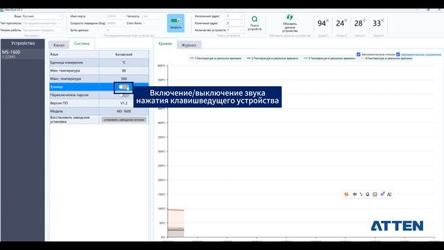
Task: Open the Тип протокола dropdown
Action: click(x=42, y=23)
